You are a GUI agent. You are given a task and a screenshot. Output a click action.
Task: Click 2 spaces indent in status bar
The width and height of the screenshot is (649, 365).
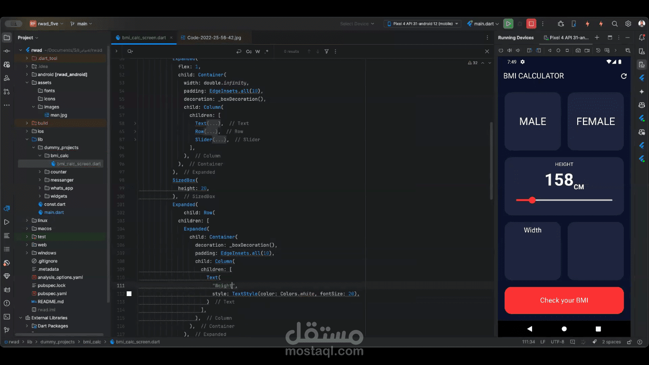tap(611, 342)
